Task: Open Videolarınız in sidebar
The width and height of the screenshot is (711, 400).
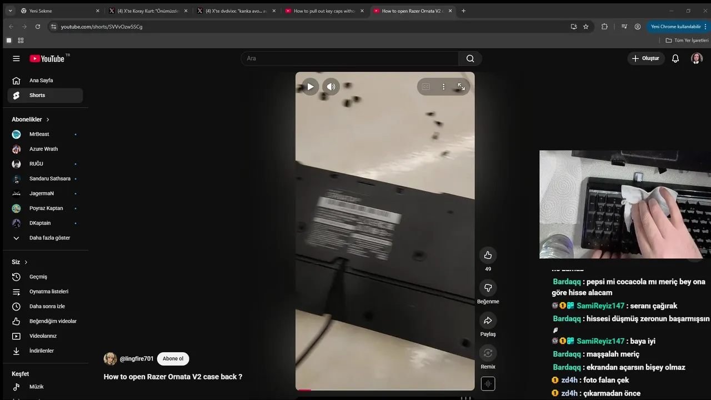Action: [45, 336]
